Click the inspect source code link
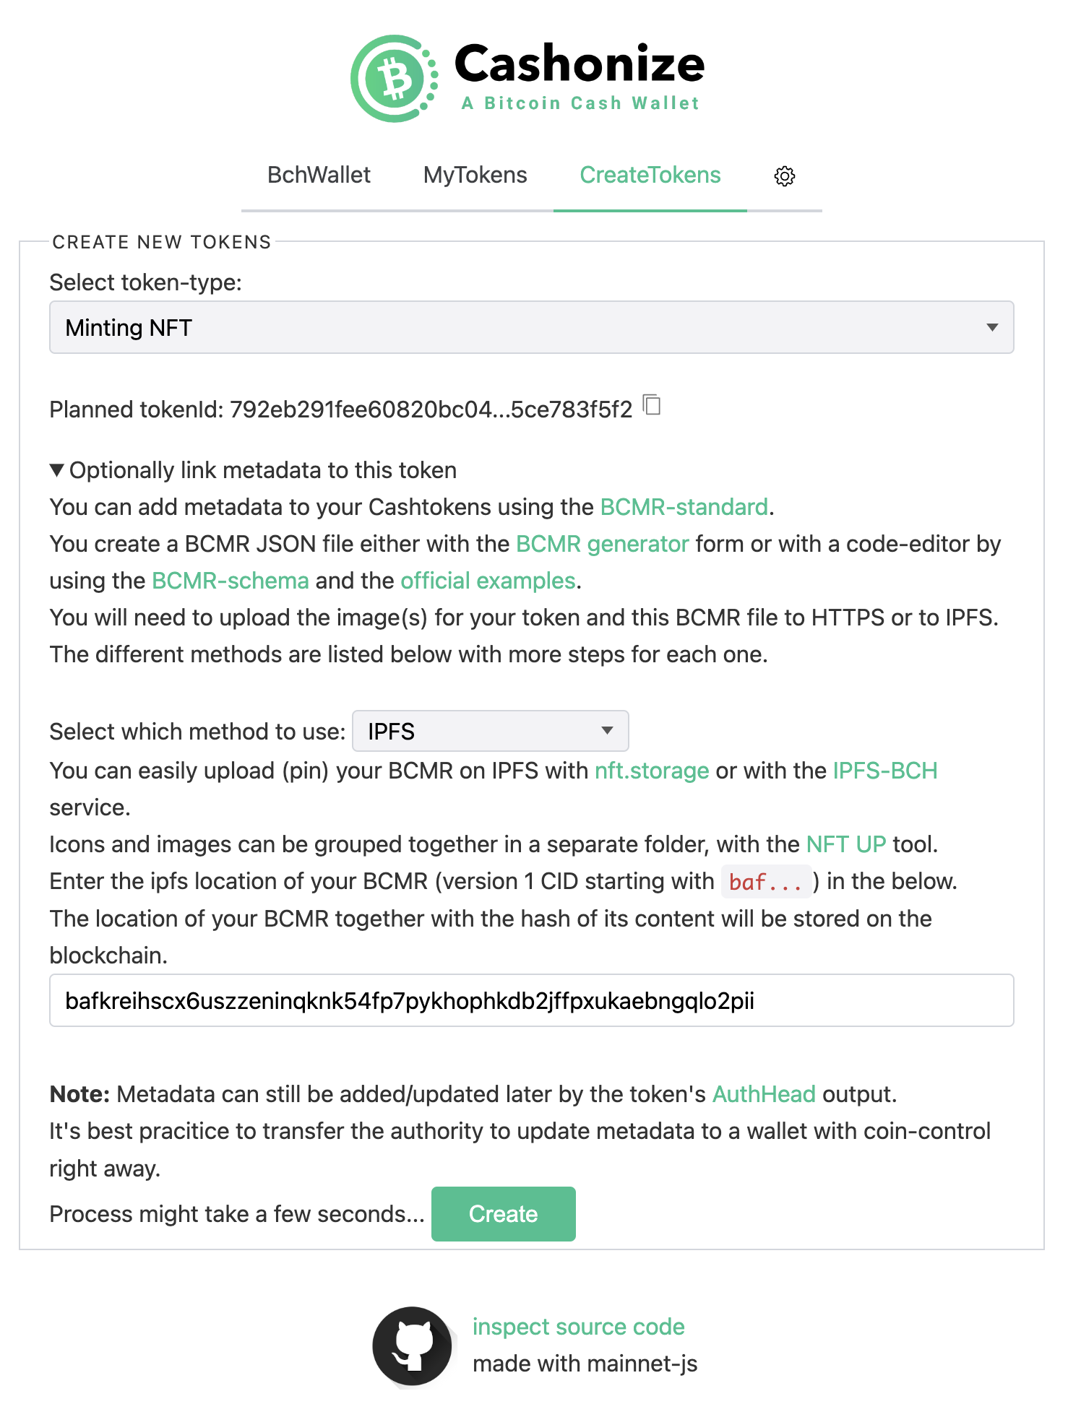Viewport: 1068px width, 1404px height. (578, 1327)
